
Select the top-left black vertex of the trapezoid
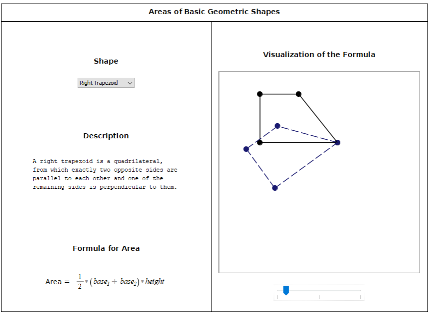(260, 94)
